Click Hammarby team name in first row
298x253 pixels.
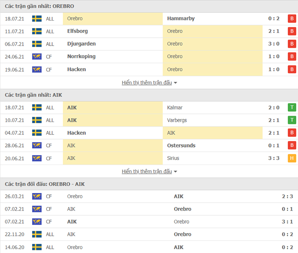pyautogui.click(x=181, y=19)
